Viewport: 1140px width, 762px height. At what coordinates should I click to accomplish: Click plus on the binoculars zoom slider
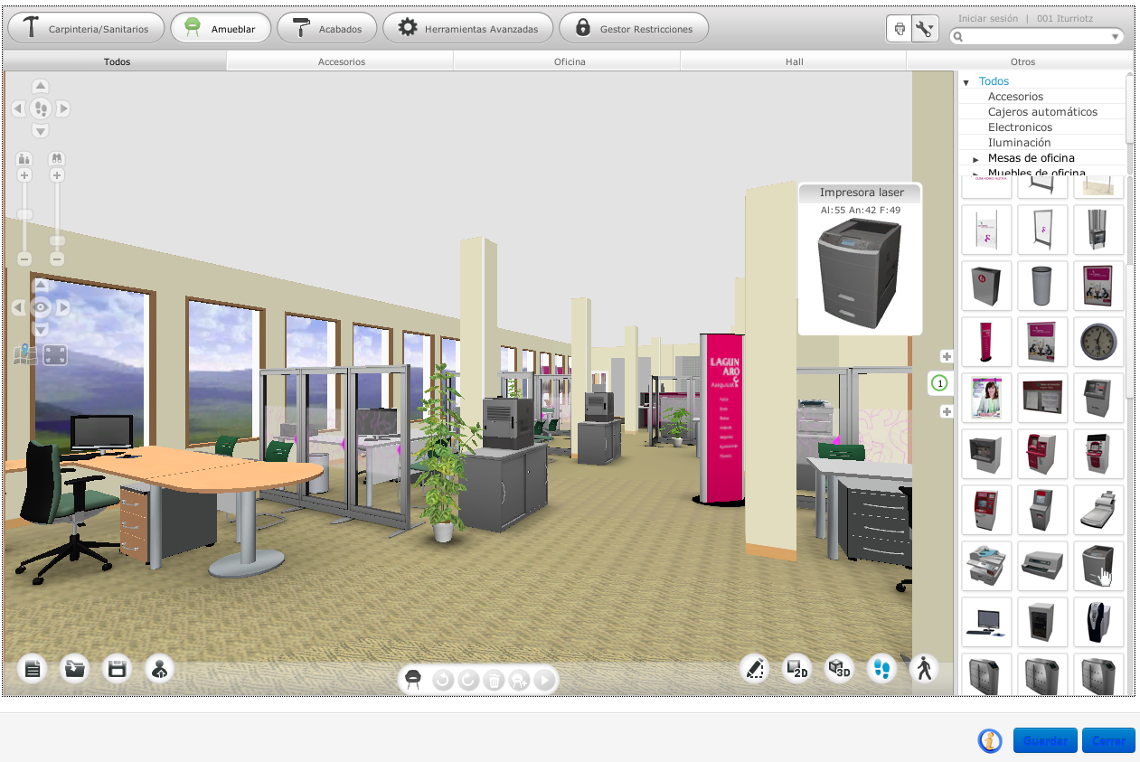(x=57, y=175)
